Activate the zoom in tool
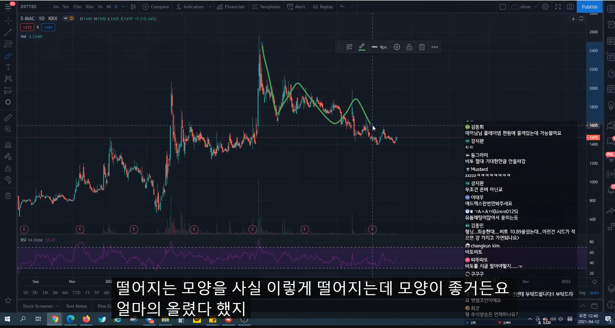Image resolution: width=615 pixels, height=328 pixels. [x=8, y=129]
